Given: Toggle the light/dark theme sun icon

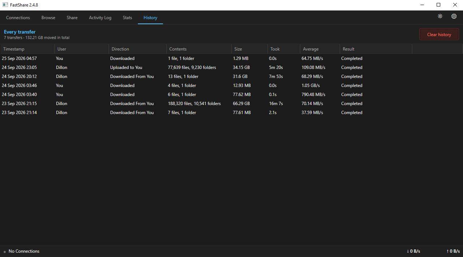Looking at the screenshot, I should (440, 16).
